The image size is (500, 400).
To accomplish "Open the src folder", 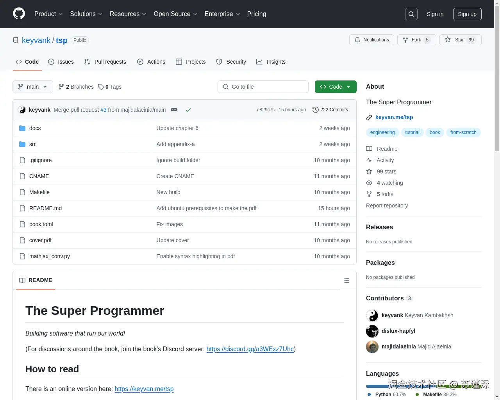I will click(x=33, y=144).
